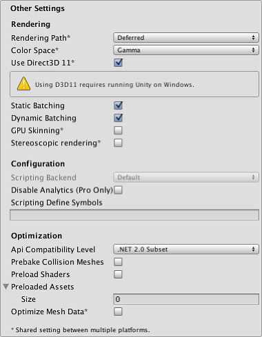Enable Prebake Collision Meshes checkbox
The image size is (262, 337).
tap(118, 262)
